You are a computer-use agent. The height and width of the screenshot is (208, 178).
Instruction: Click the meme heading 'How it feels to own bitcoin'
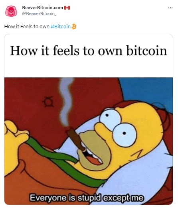[89, 51]
